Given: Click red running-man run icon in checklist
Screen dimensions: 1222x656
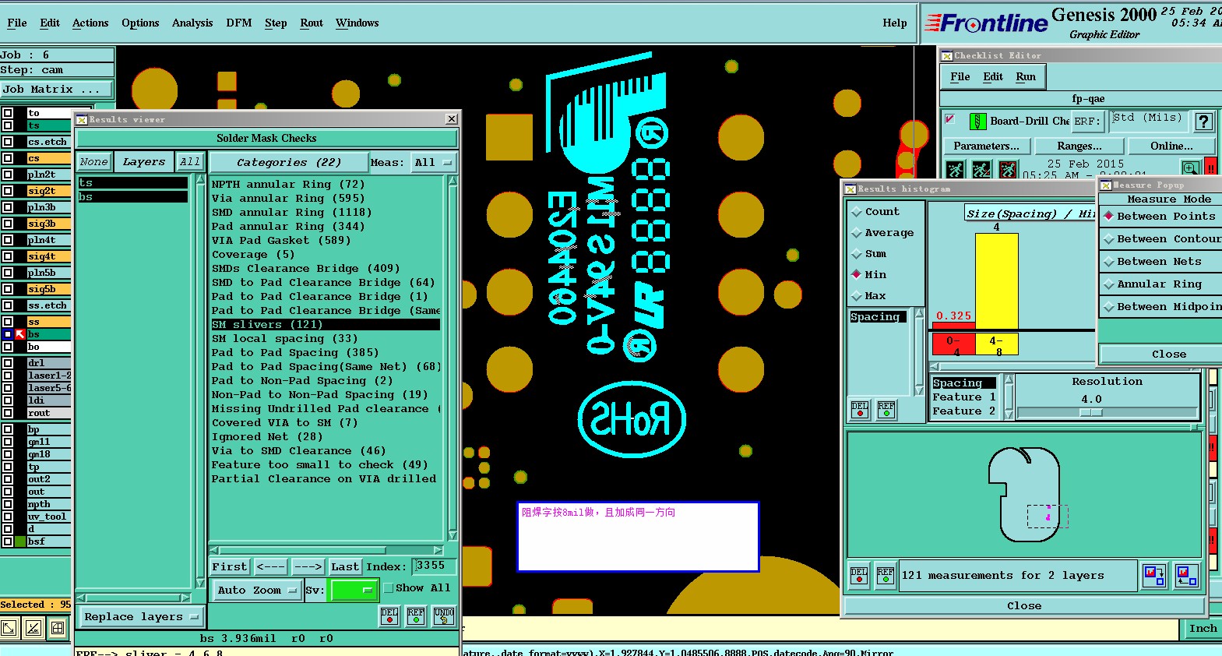Looking at the screenshot, I should coord(1008,169).
